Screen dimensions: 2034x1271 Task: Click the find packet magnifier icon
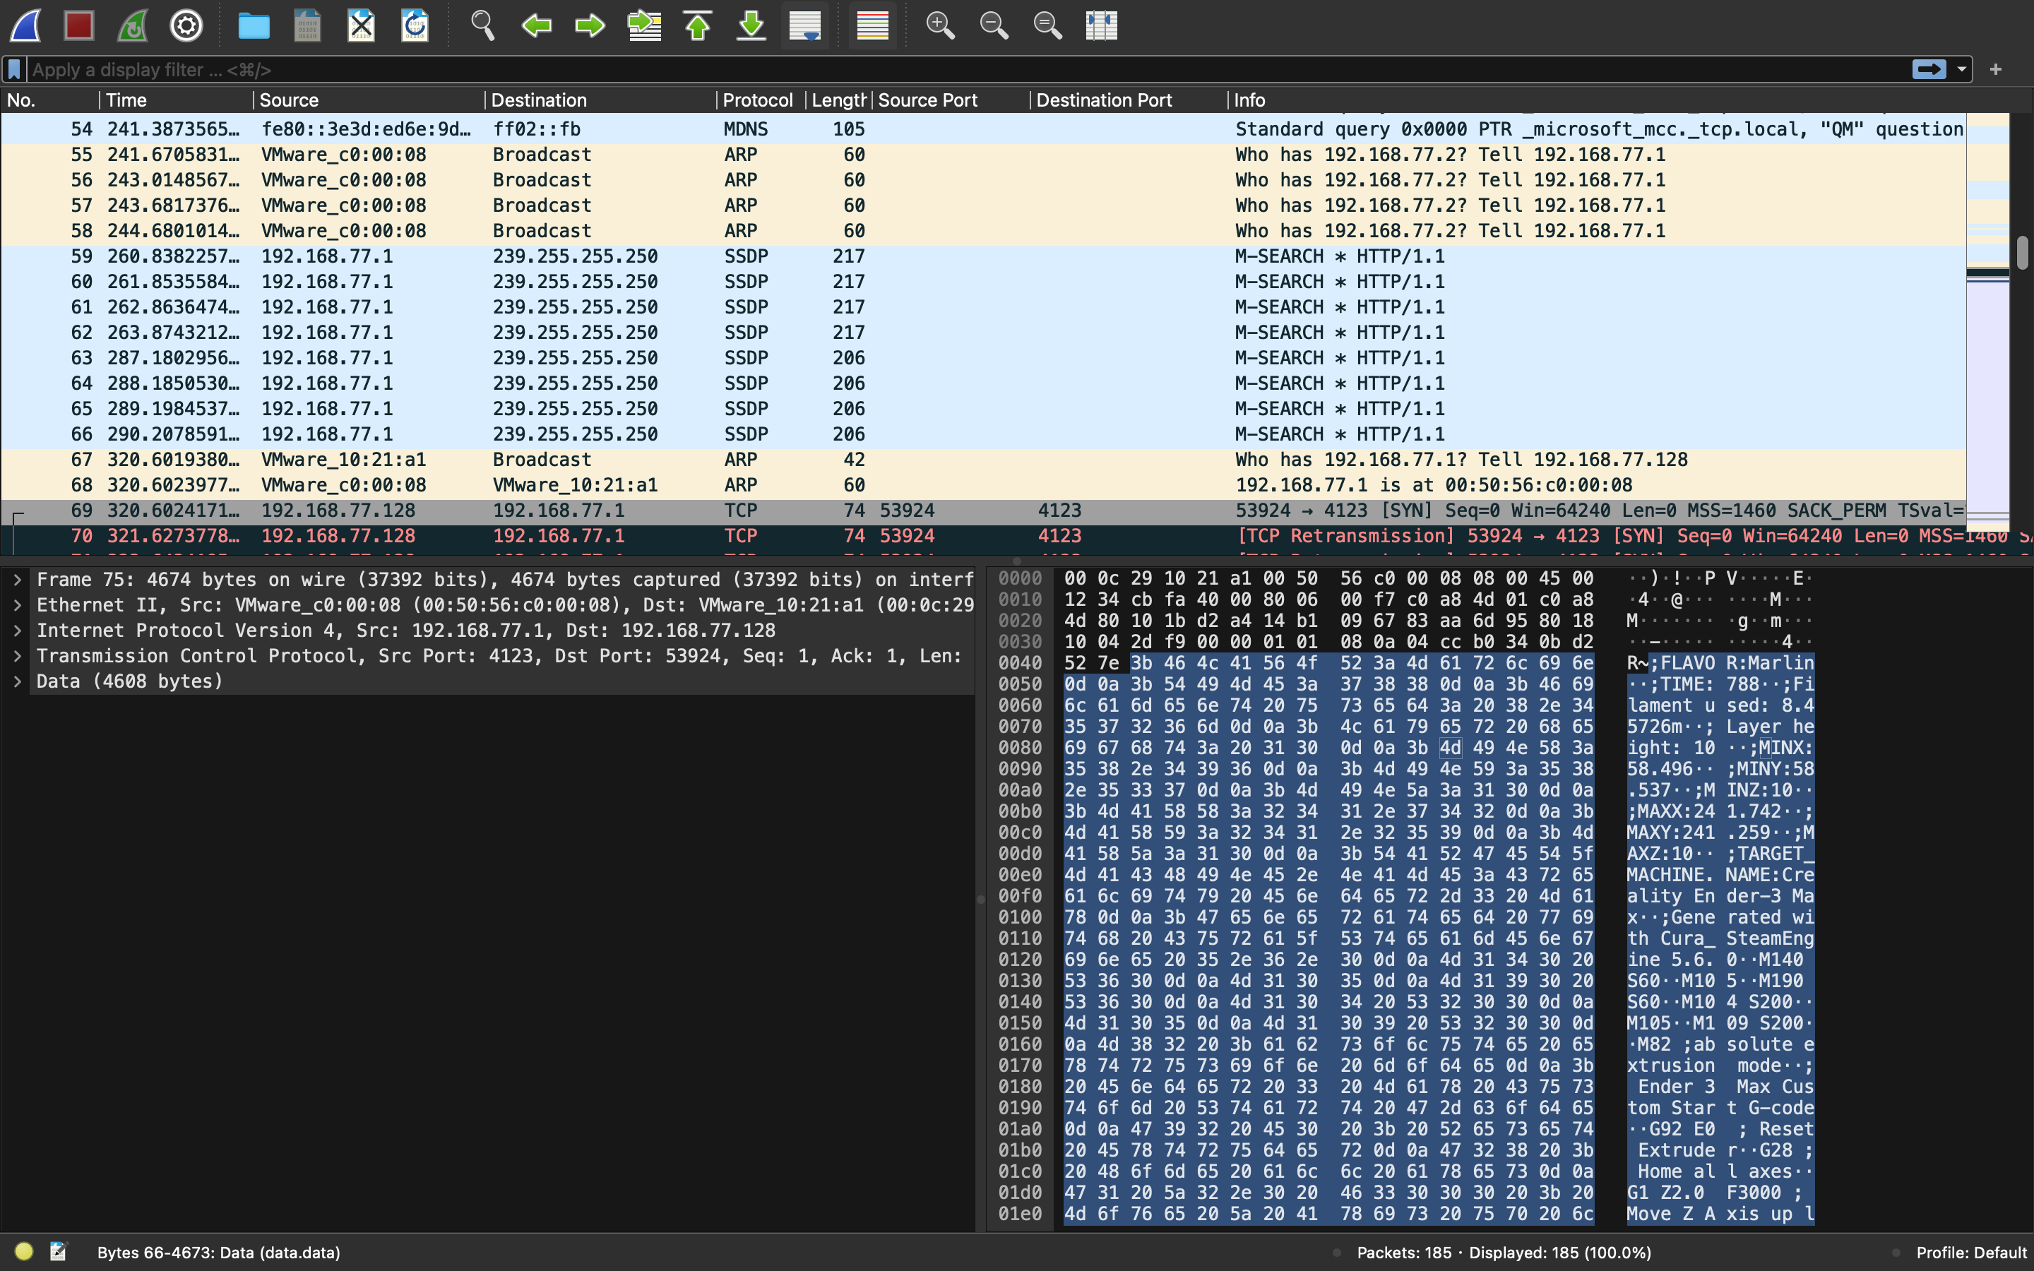pyautogui.click(x=482, y=25)
